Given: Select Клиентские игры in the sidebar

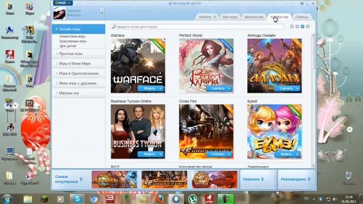Looking at the screenshot, I should pyautogui.click(x=73, y=36).
